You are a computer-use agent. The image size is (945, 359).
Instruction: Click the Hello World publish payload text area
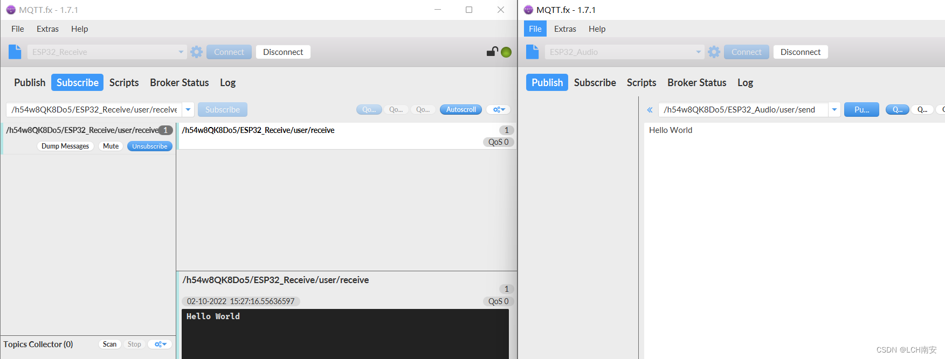coord(795,240)
